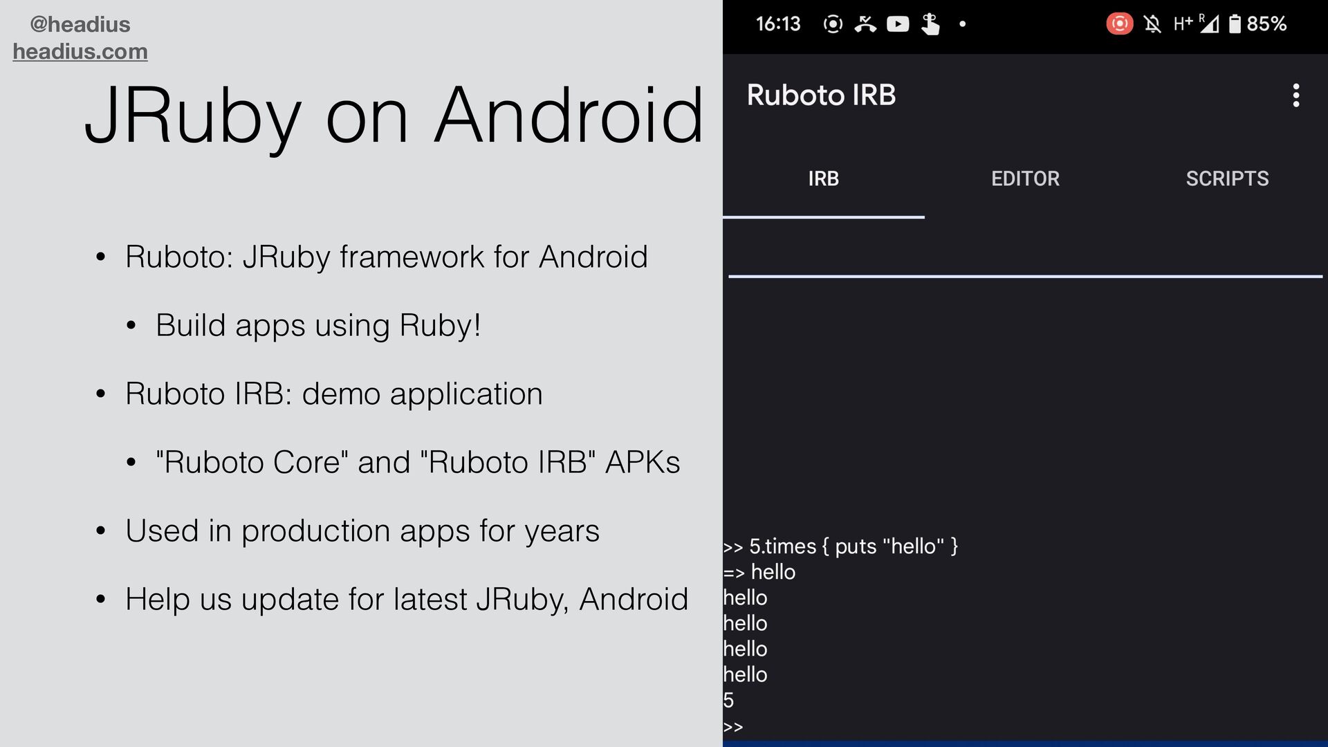Viewport: 1328px width, 747px height.
Task: Tap the missed call status icon
Action: tap(865, 24)
